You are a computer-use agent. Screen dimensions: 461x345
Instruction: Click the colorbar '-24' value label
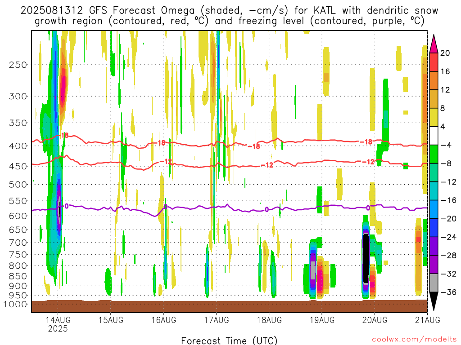click(x=448, y=237)
